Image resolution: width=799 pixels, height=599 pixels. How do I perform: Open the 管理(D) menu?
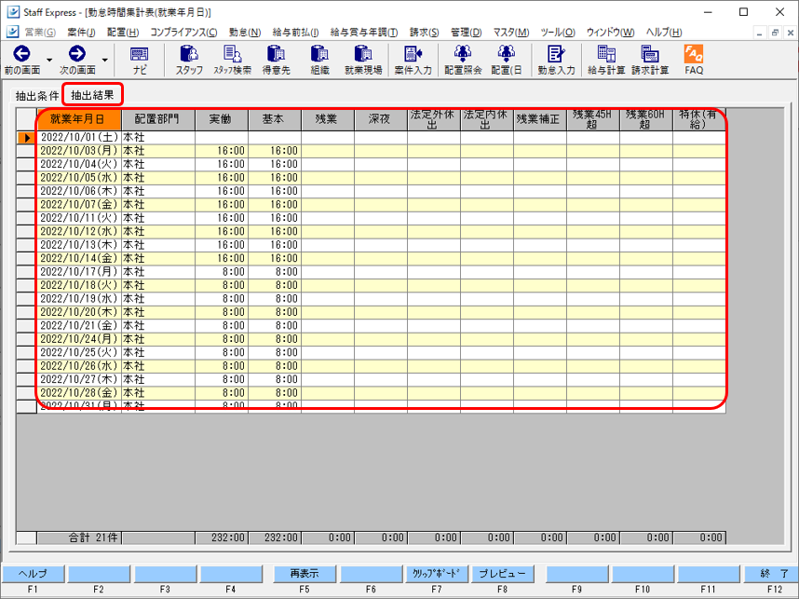tap(466, 32)
